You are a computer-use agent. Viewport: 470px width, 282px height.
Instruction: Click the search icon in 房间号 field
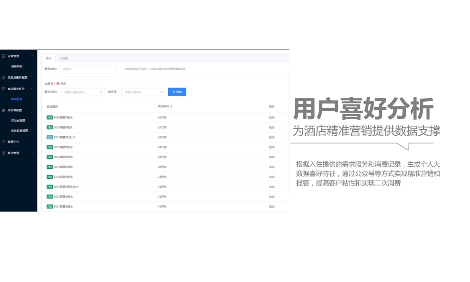coord(161,92)
